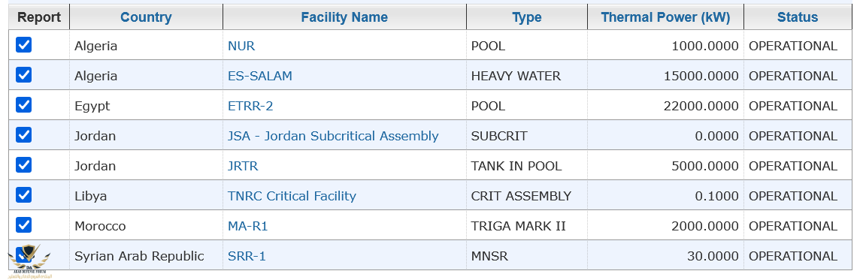860x280 pixels.
Task: Uncheck the Morocco MA-R1 checkbox
Action: pyautogui.click(x=23, y=224)
